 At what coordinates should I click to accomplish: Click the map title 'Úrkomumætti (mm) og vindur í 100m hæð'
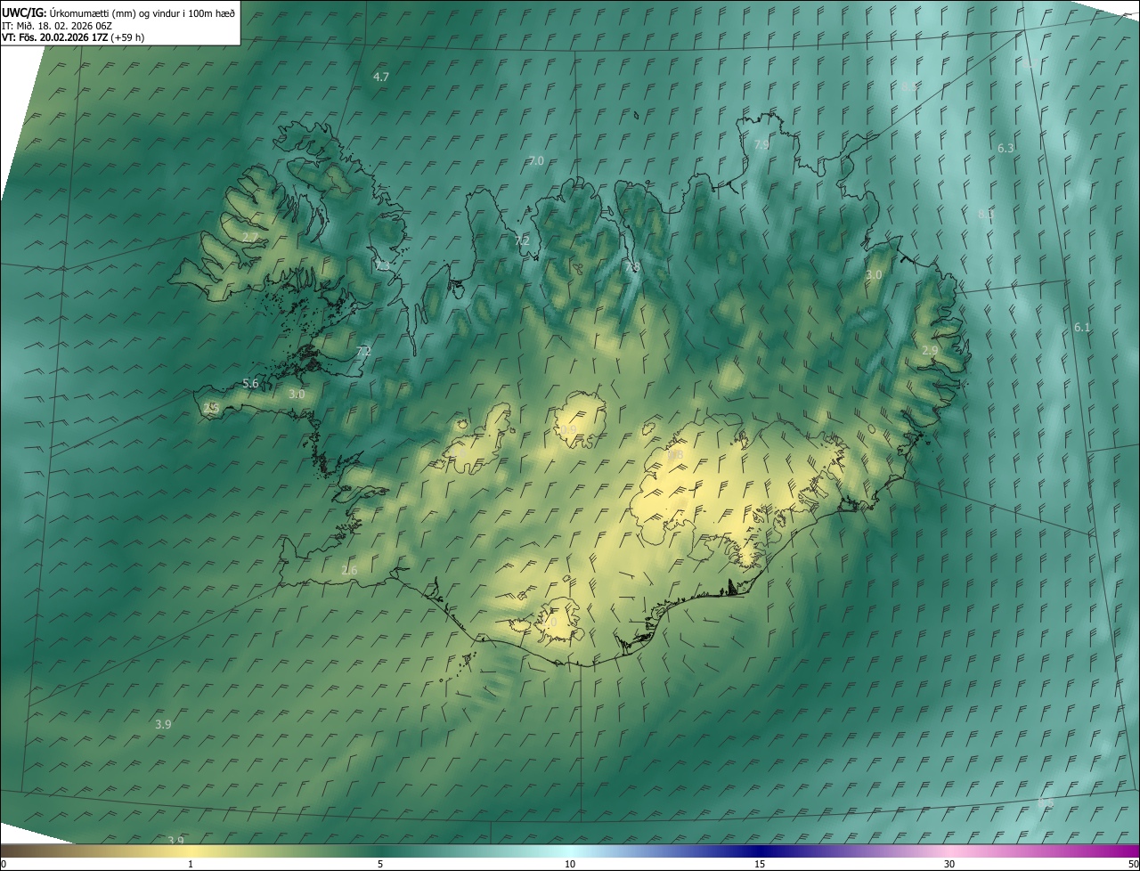(x=142, y=12)
